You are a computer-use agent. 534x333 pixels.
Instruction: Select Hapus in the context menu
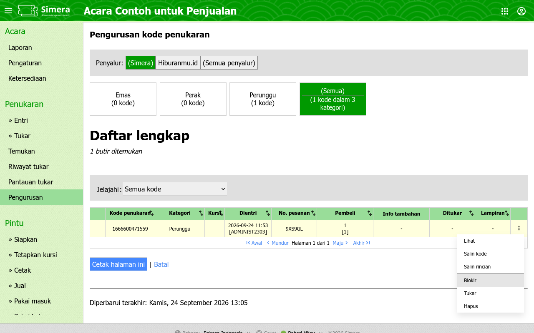tap(491, 306)
